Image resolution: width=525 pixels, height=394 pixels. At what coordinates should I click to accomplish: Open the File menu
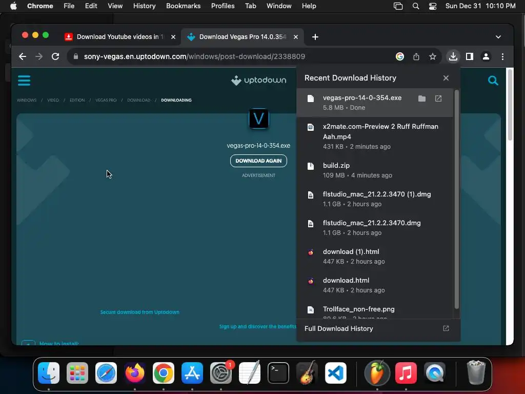69,6
